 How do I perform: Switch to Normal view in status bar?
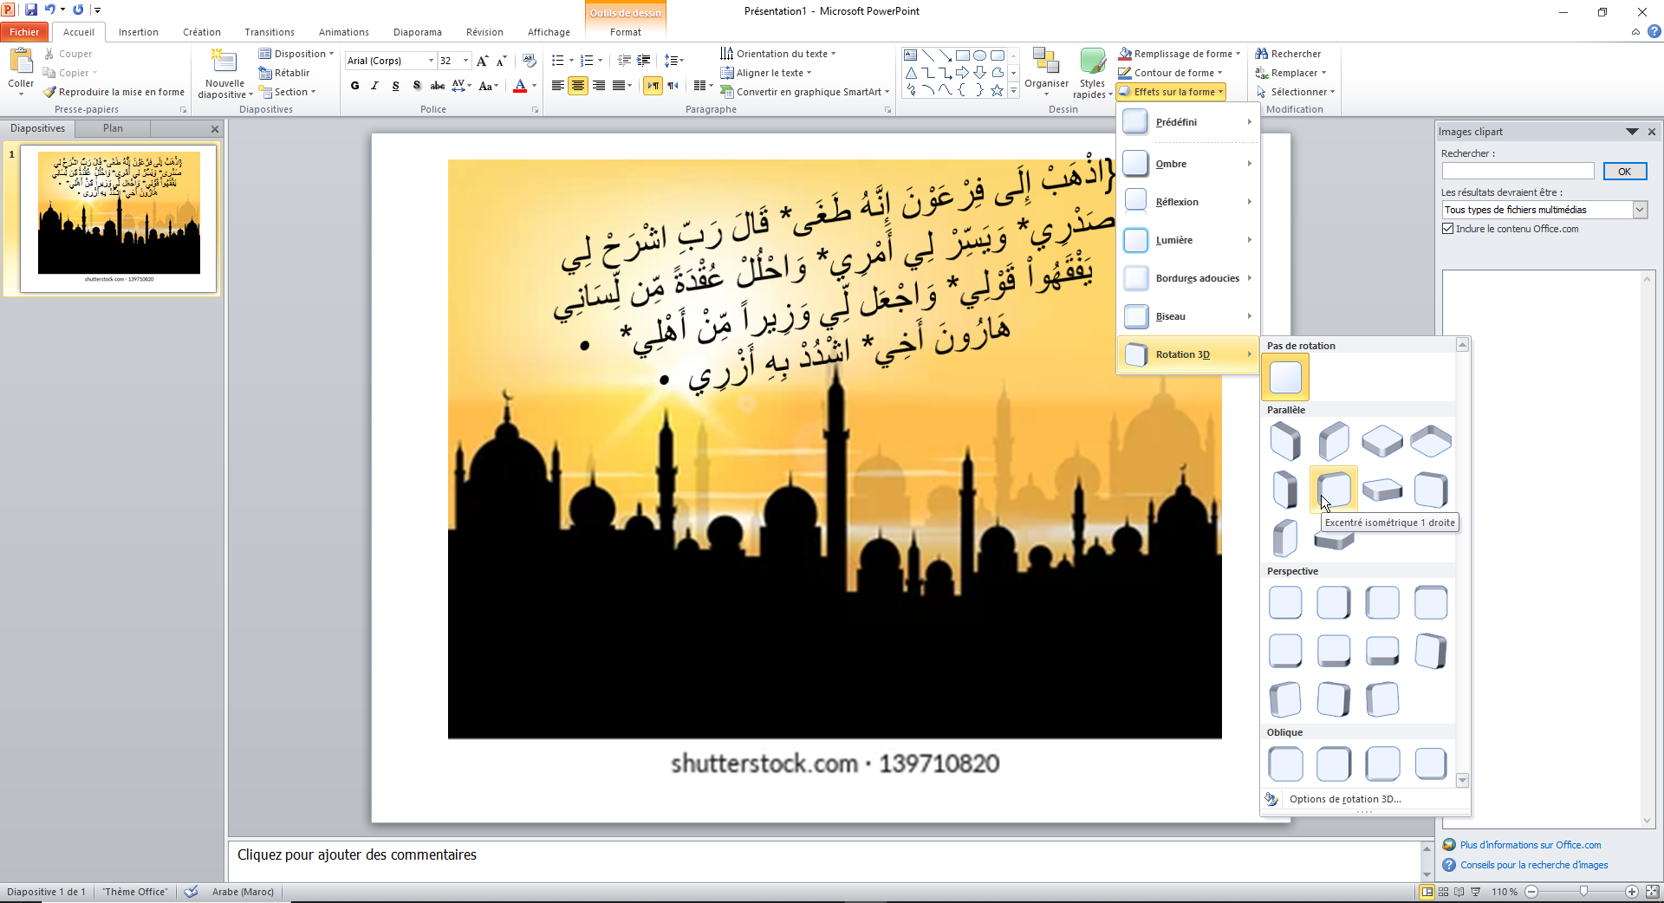pos(1427,892)
